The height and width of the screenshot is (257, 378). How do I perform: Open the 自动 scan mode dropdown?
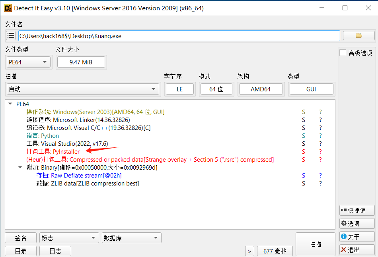pyautogui.click(x=83, y=89)
